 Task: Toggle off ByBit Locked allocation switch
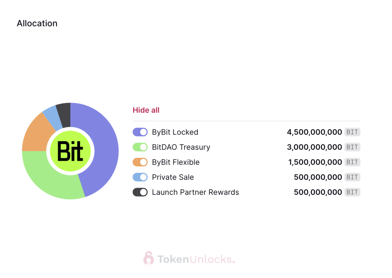click(140, 132)
